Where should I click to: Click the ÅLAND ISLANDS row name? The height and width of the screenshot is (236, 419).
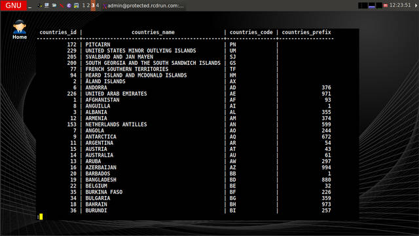pyautogui.click(x=105, y=81)
